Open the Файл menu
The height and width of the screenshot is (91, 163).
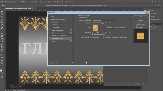tap(6, 2)
